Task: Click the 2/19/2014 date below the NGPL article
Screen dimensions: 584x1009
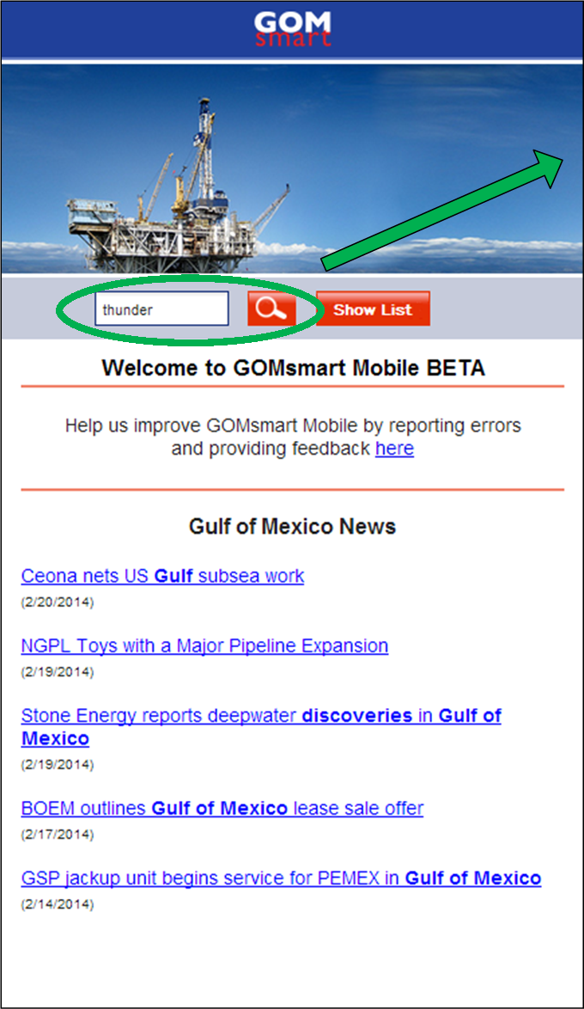Action: pos(58,672)
